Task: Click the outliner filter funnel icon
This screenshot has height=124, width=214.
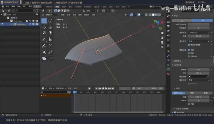Action: tap(37, 11)
